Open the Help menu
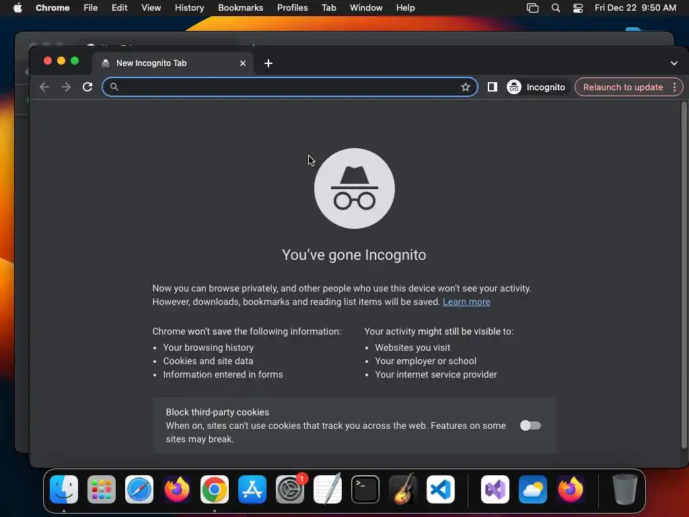The height and width of the screenshot is (517, 689). pyautogui.click(x=405, y=8)
